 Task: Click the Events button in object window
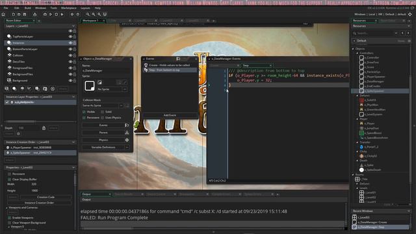click(x=103, y=125)
